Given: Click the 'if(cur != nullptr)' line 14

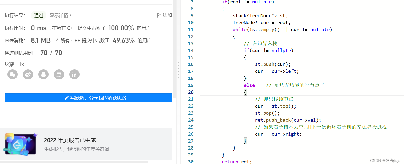Looking at the screenshot, I should coord(268,51).
